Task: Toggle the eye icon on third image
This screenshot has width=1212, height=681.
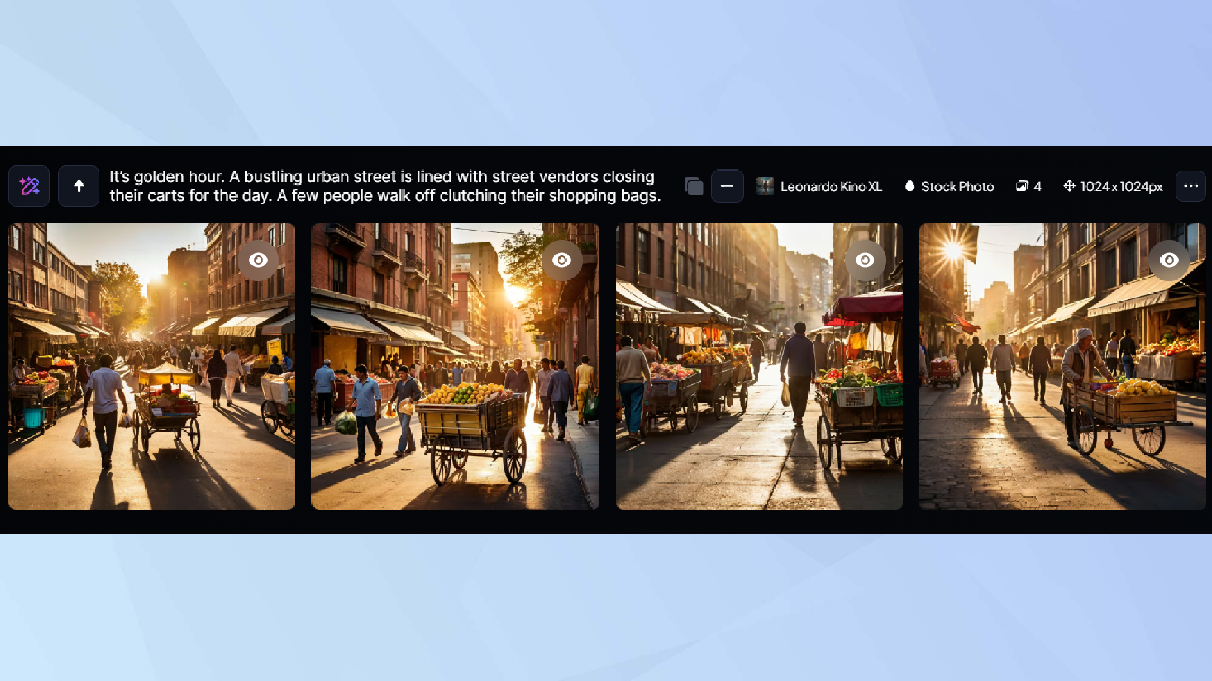Action: point(865,260)
